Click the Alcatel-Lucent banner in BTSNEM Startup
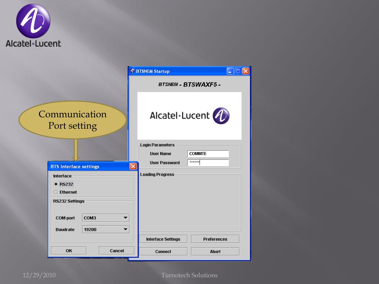 coord(189,116)
